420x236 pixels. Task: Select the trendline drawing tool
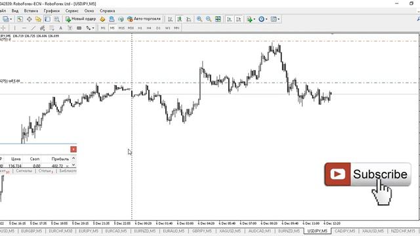(x=33, y=28)
